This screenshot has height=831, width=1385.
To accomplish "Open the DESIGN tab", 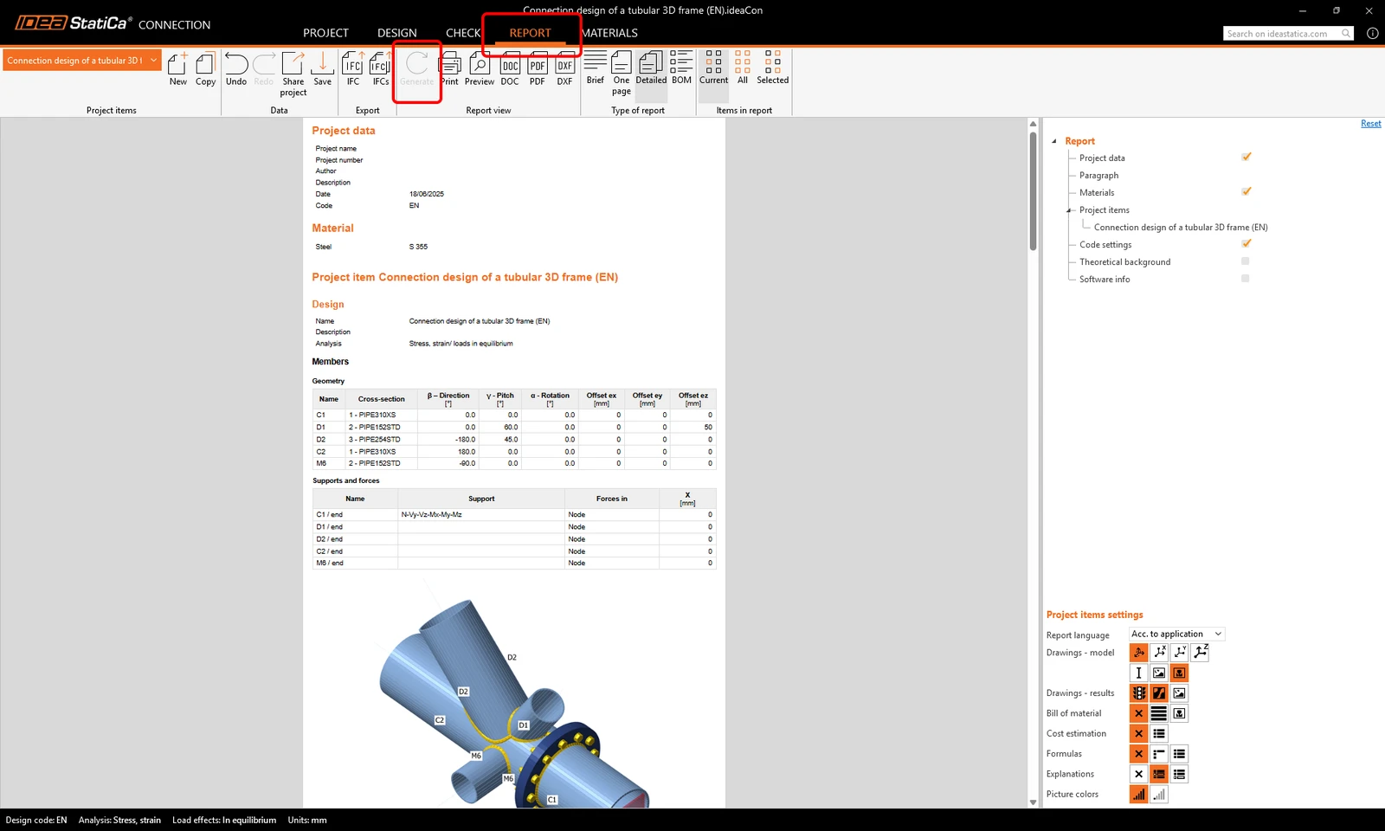I will [x=397, y=33].
